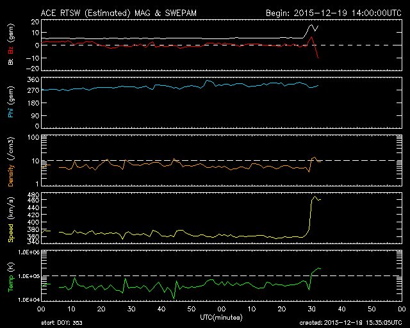Viewport: 410px width, 328px height.
Task: Click the white 'Bt' axis label
Action: [11, 62]
